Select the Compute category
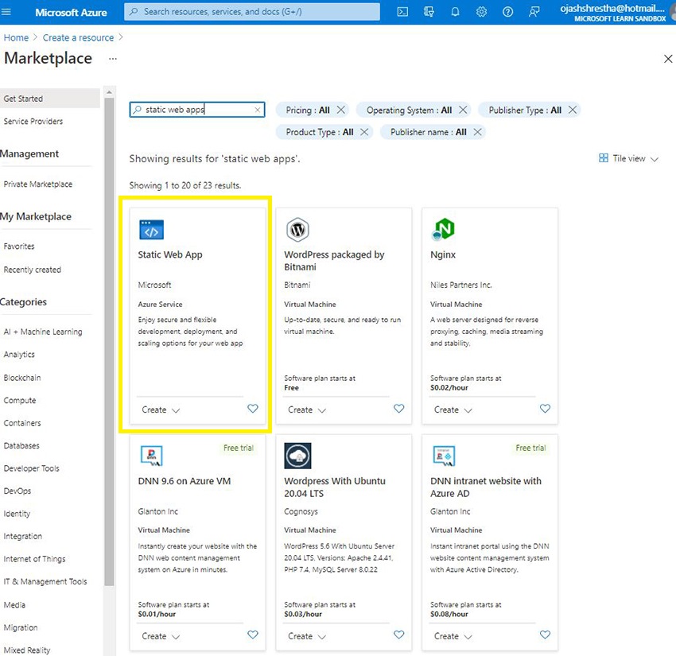Viewport: 676px width, 656px height. coord(20,401)
